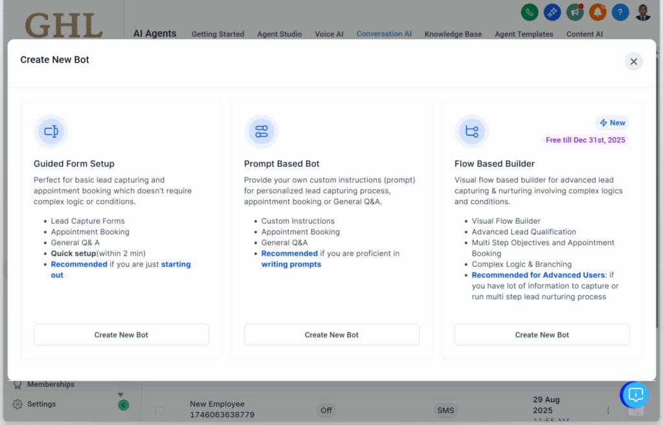Open the orange notifications bell

598,12
